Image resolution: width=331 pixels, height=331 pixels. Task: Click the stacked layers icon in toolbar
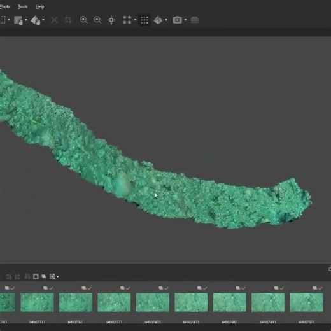pyautogui.click(x=195, y=20)
